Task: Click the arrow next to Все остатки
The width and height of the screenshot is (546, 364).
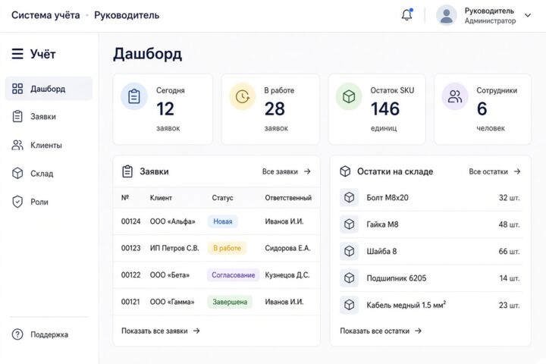Action: 517,171
